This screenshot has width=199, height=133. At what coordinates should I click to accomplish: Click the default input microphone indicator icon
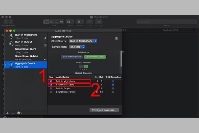45,38
